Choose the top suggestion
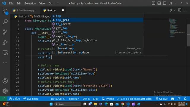The width and height of the screenshot is (190, 107). click(97, 16)
